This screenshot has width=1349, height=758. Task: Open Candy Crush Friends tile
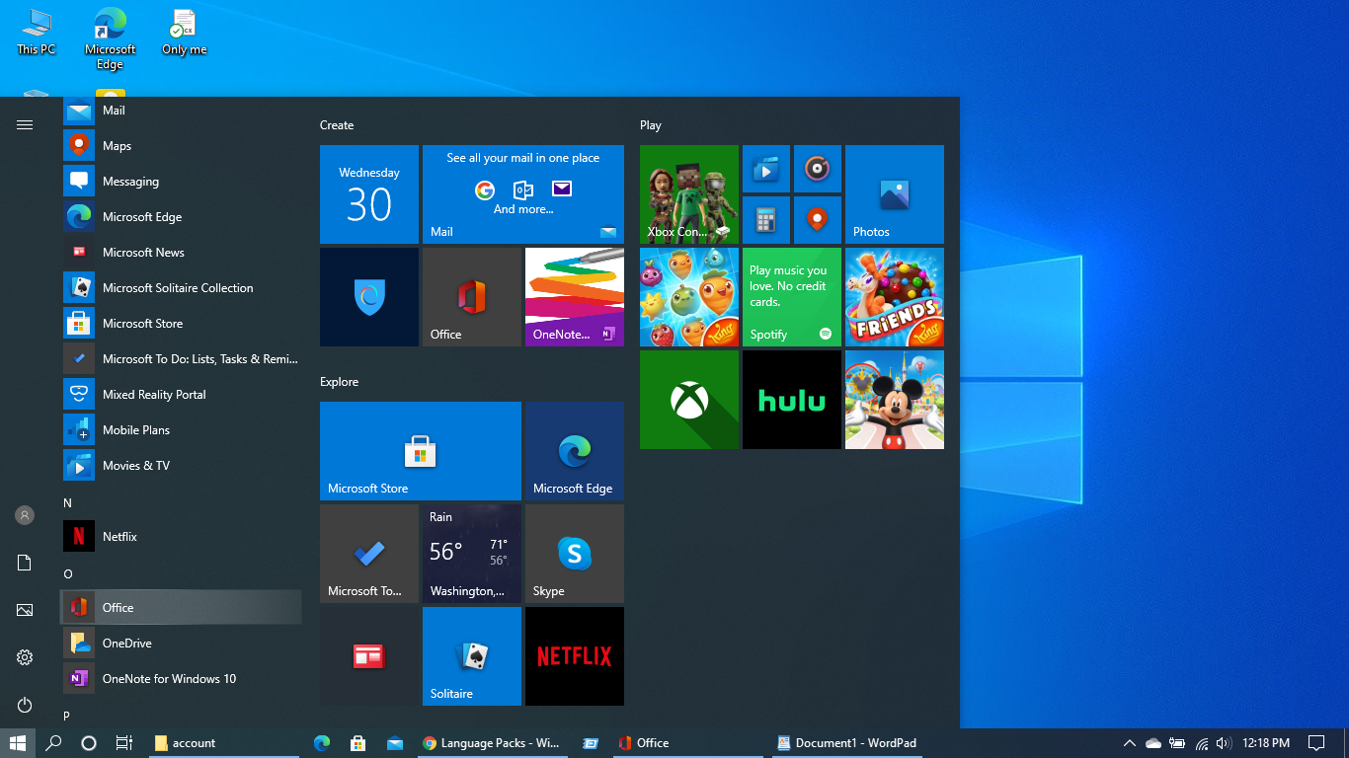pos(895,297)
